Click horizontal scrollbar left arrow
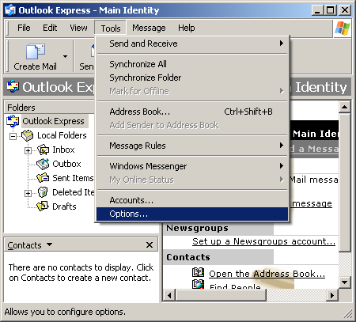Screen dimensions: 356x322 point(169,295)
